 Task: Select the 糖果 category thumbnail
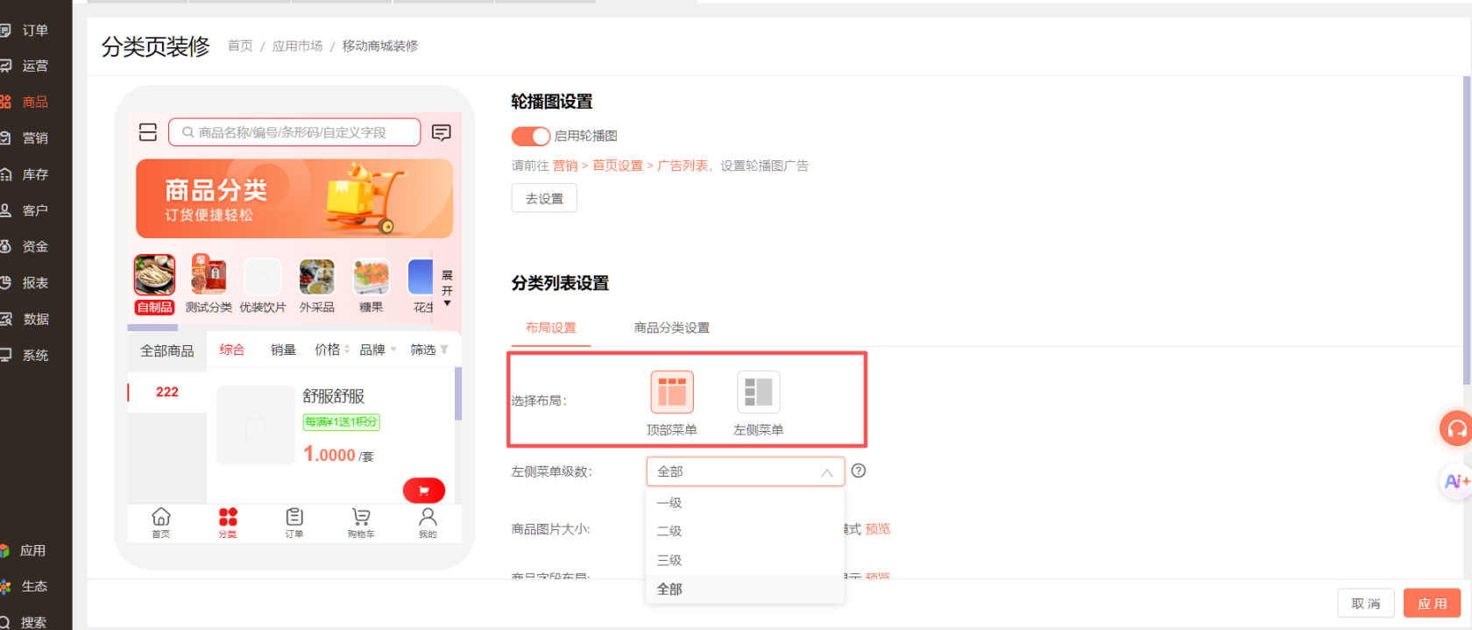click(372, 284)
